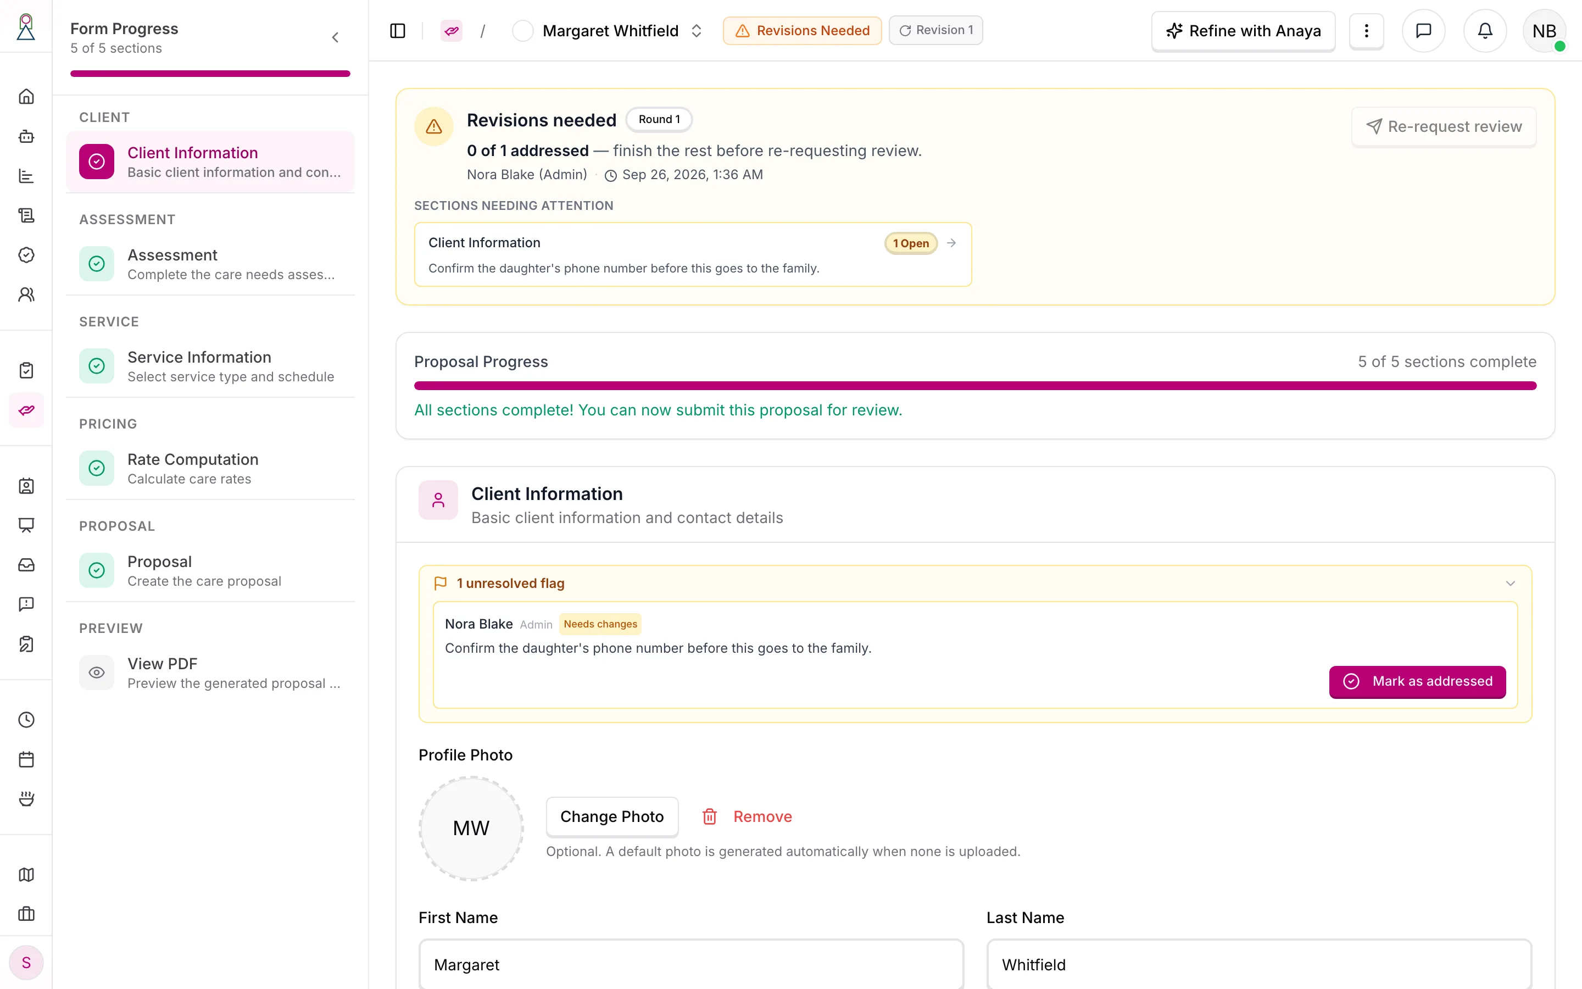This screenshot has width=1582, height=989.
Task: Collapse the 1 unresolved flag panel
Action: click(1510, 584)
